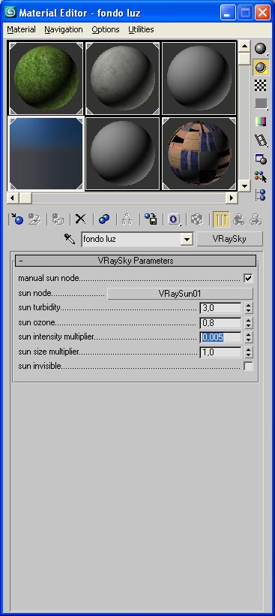Image resolution: width=275 pixels, height=616 pixels.
Task: Open Material/Map Navigator icon
Action: pyautogui.click(x=261, y=195)
